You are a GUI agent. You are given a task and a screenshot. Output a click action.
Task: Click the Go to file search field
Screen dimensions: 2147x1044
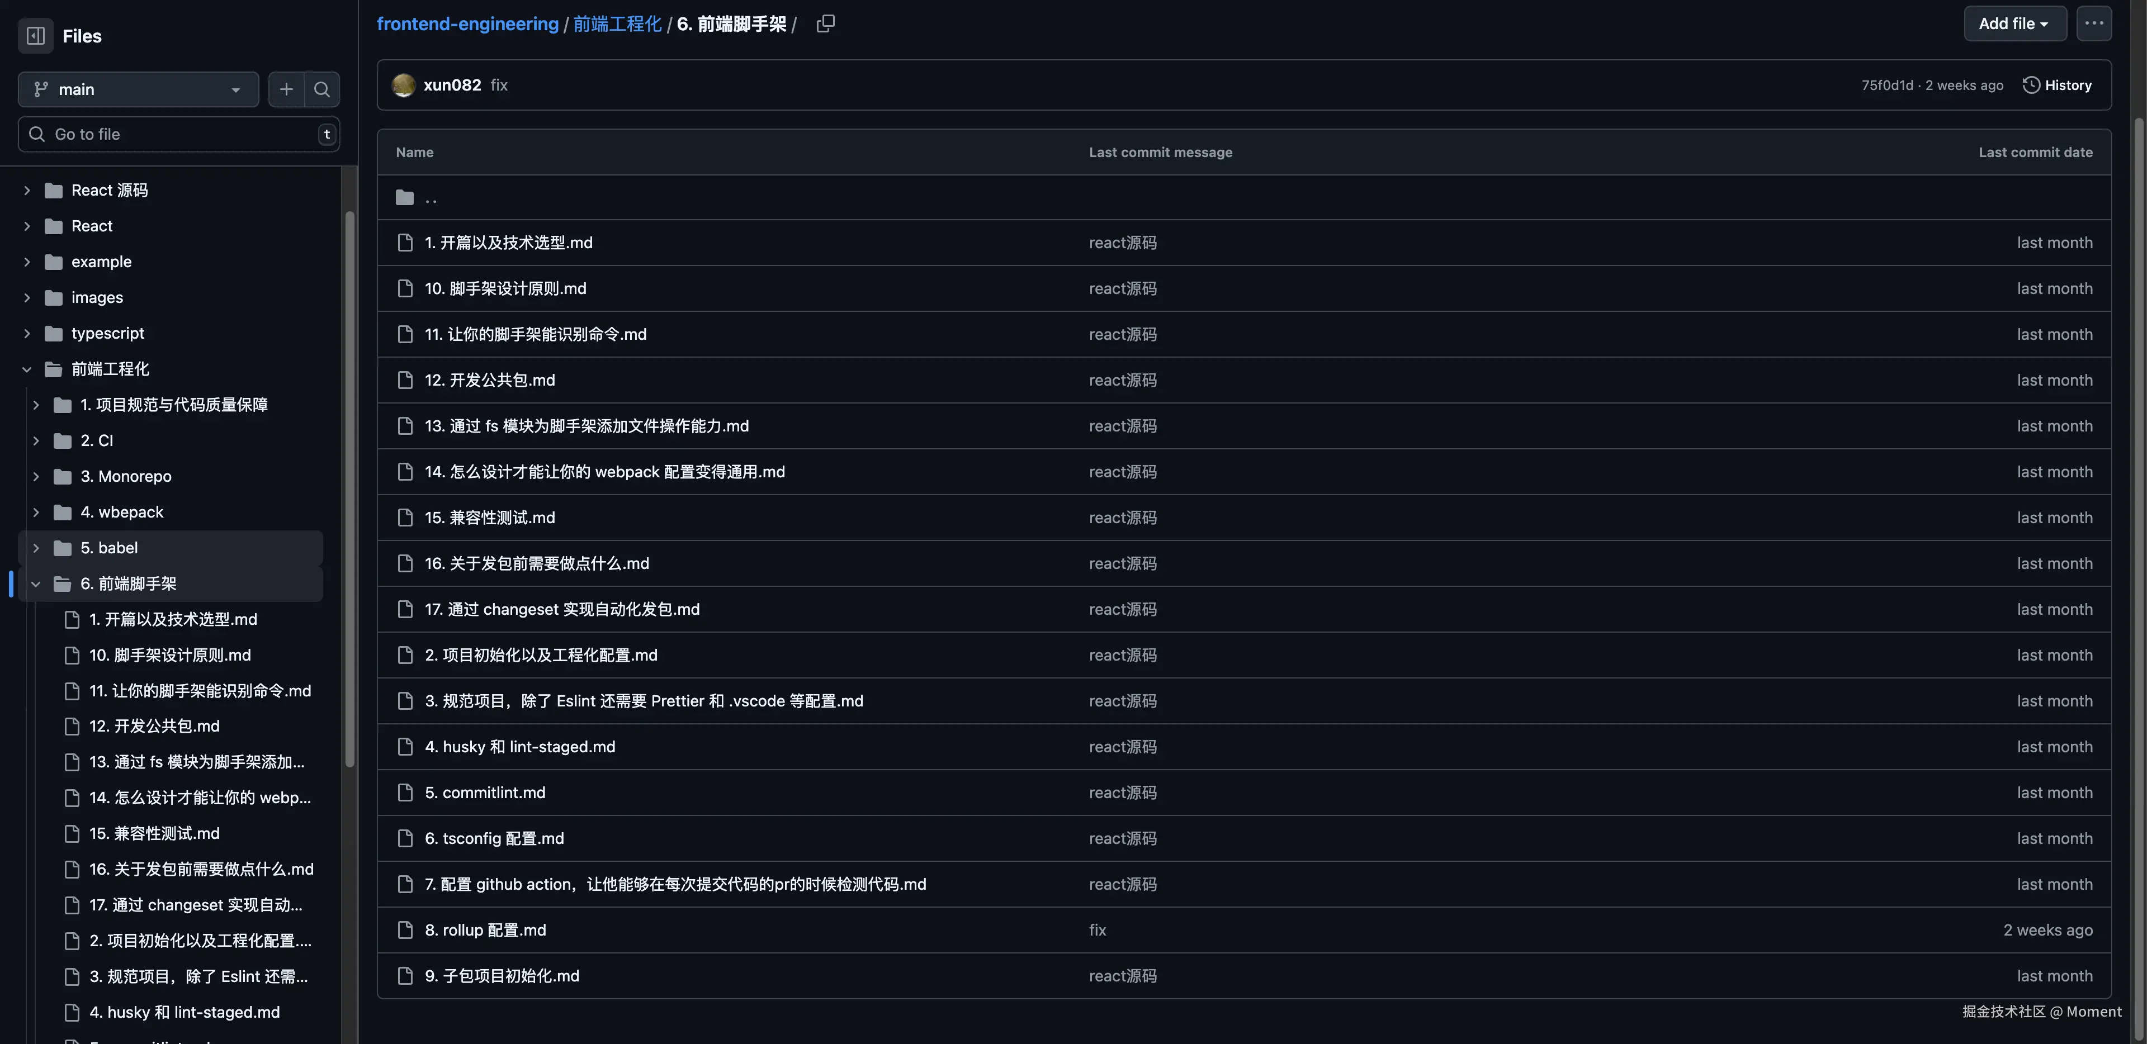coord(179,134)
